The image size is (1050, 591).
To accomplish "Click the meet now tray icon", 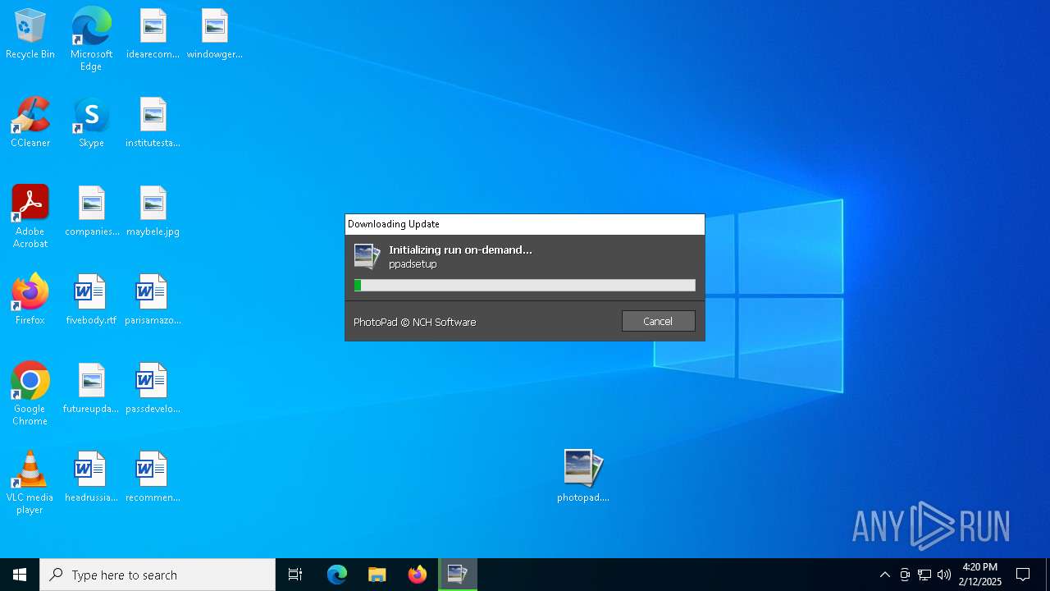I will click(x=905, y=575).
